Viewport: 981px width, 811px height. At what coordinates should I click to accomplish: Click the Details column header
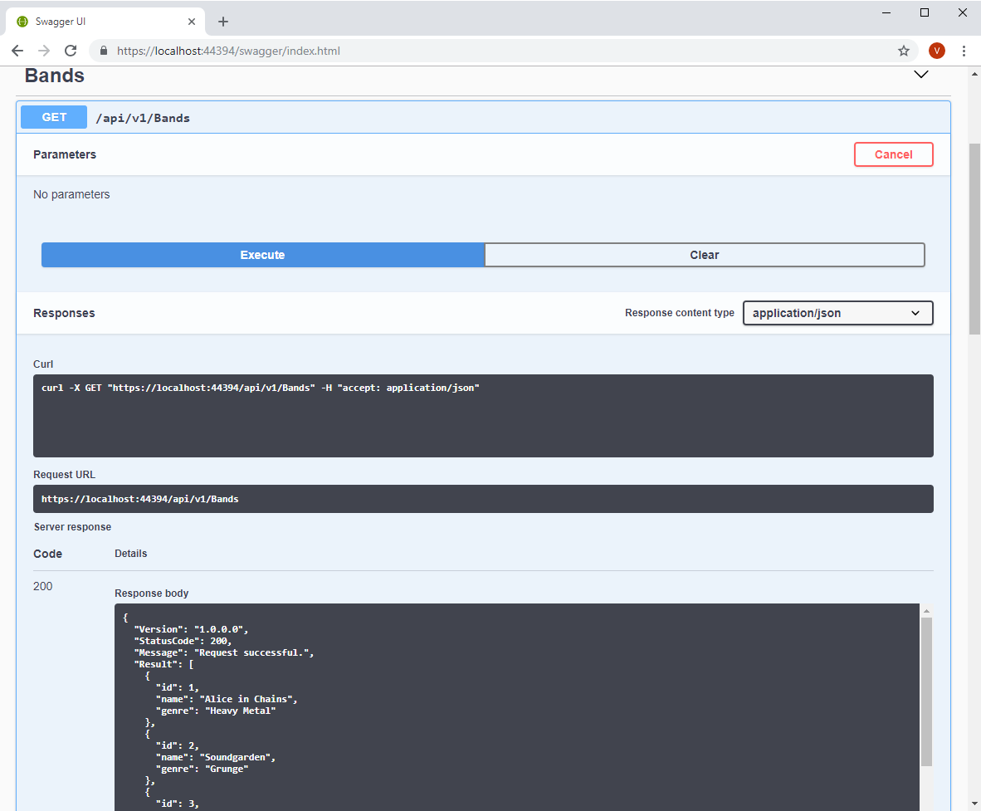[131, 554]
